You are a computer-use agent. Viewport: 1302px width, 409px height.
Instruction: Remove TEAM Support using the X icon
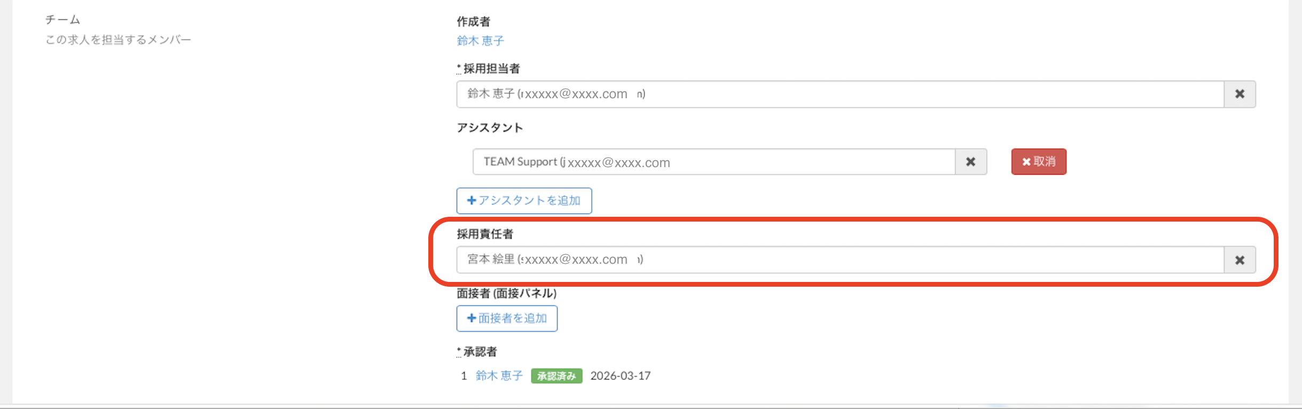(x=970, y=162)
